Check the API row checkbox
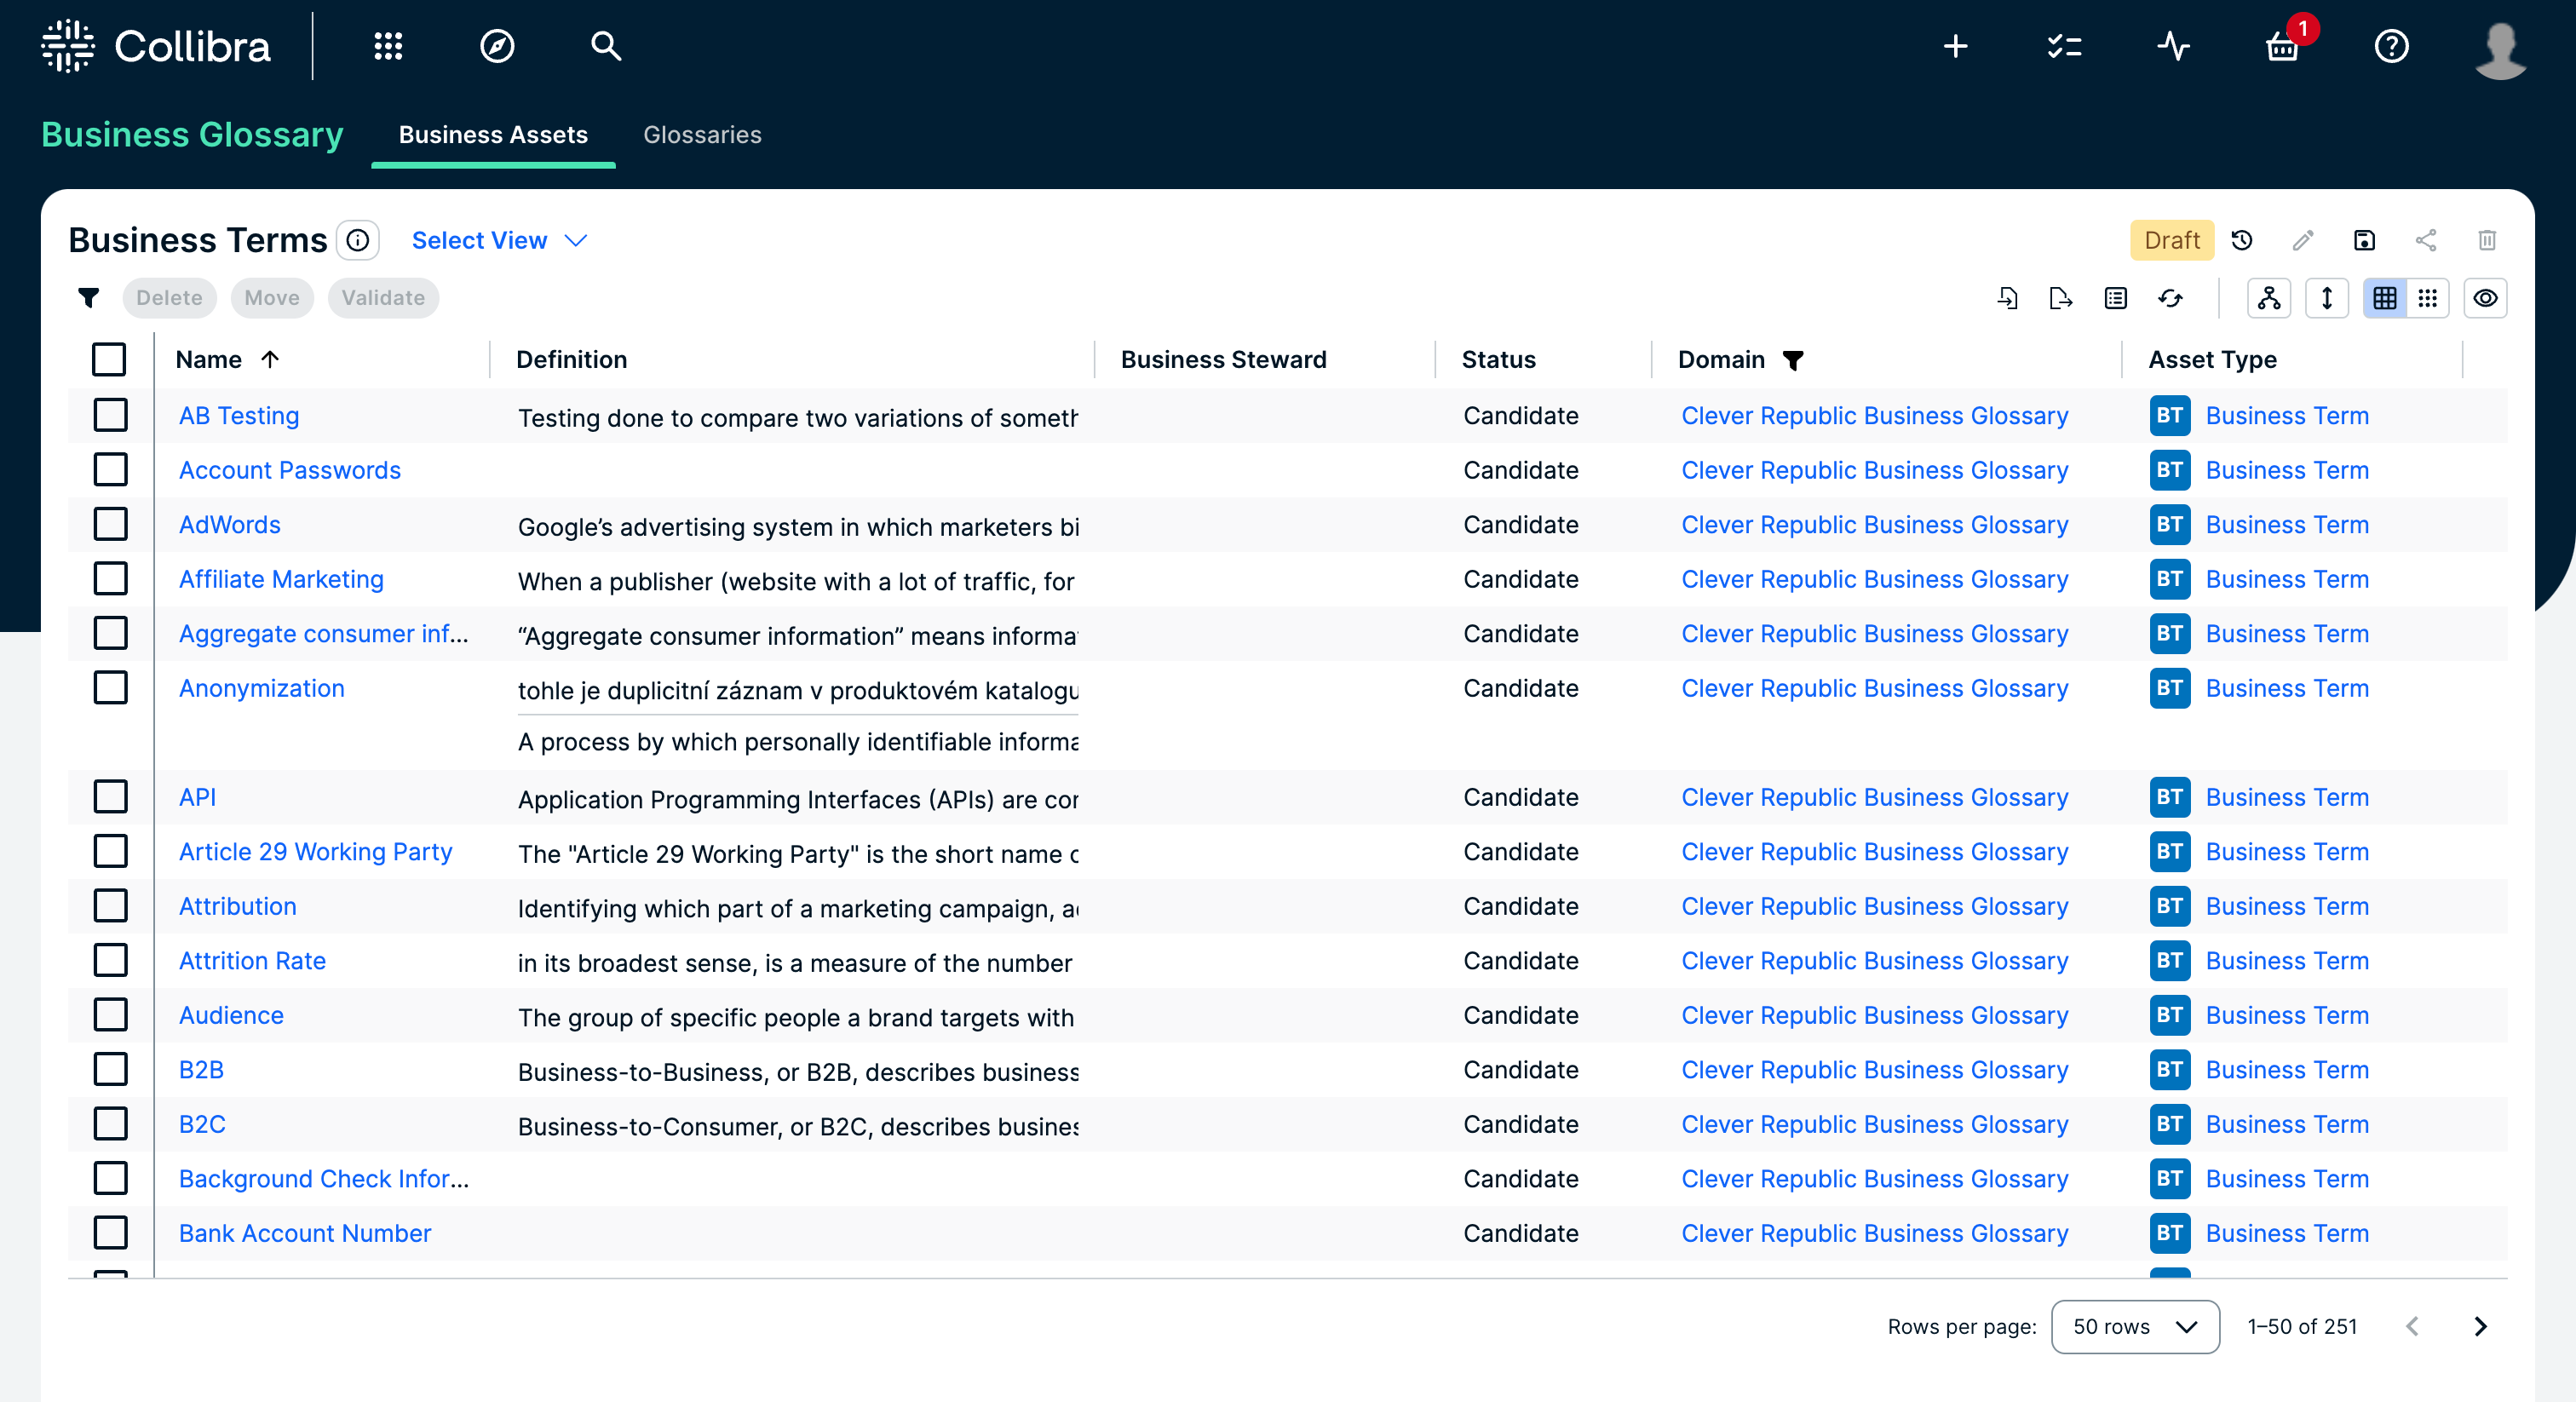The image size is (2576, 1402). pos(110,797)
